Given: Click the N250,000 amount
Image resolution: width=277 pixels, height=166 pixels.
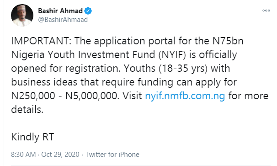Looking at the screenshot, I should (33, 96).
